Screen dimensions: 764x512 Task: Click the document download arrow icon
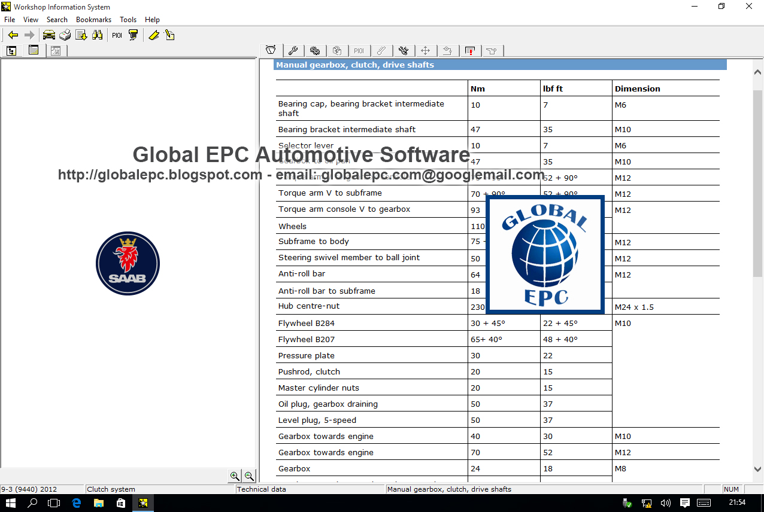point(81,35)
